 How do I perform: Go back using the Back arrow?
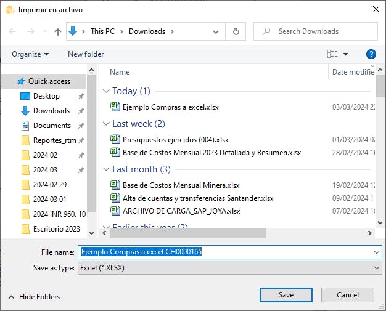coord(12,31)
